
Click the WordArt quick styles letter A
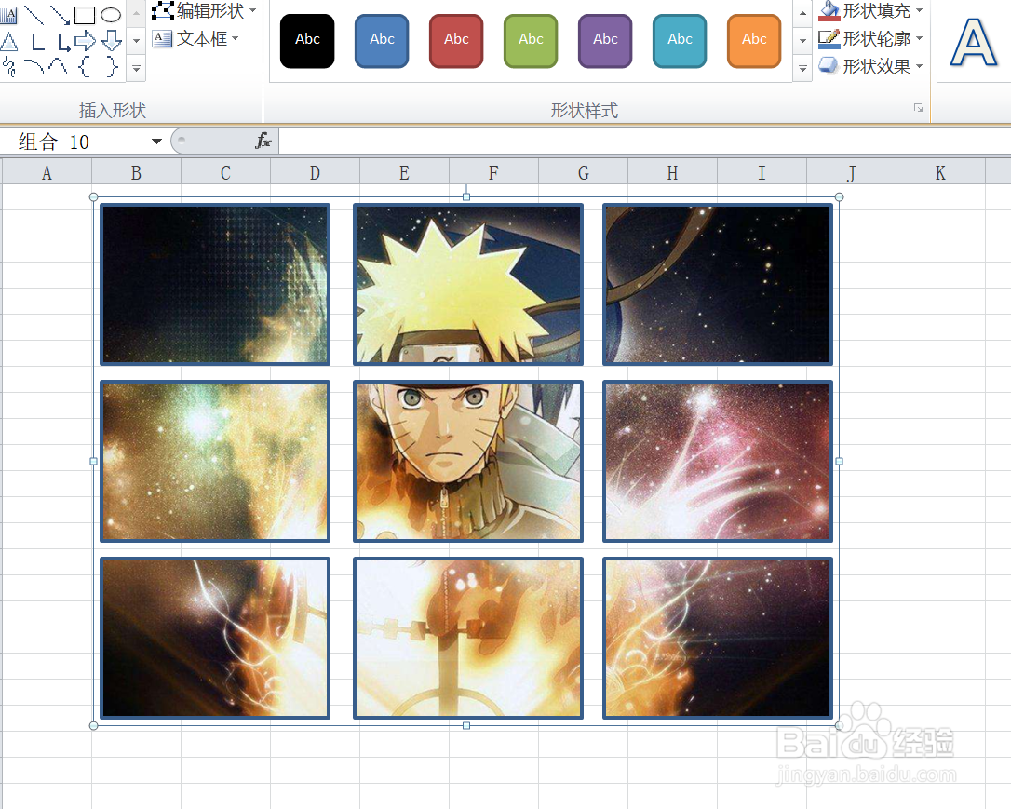coord(974,43)
